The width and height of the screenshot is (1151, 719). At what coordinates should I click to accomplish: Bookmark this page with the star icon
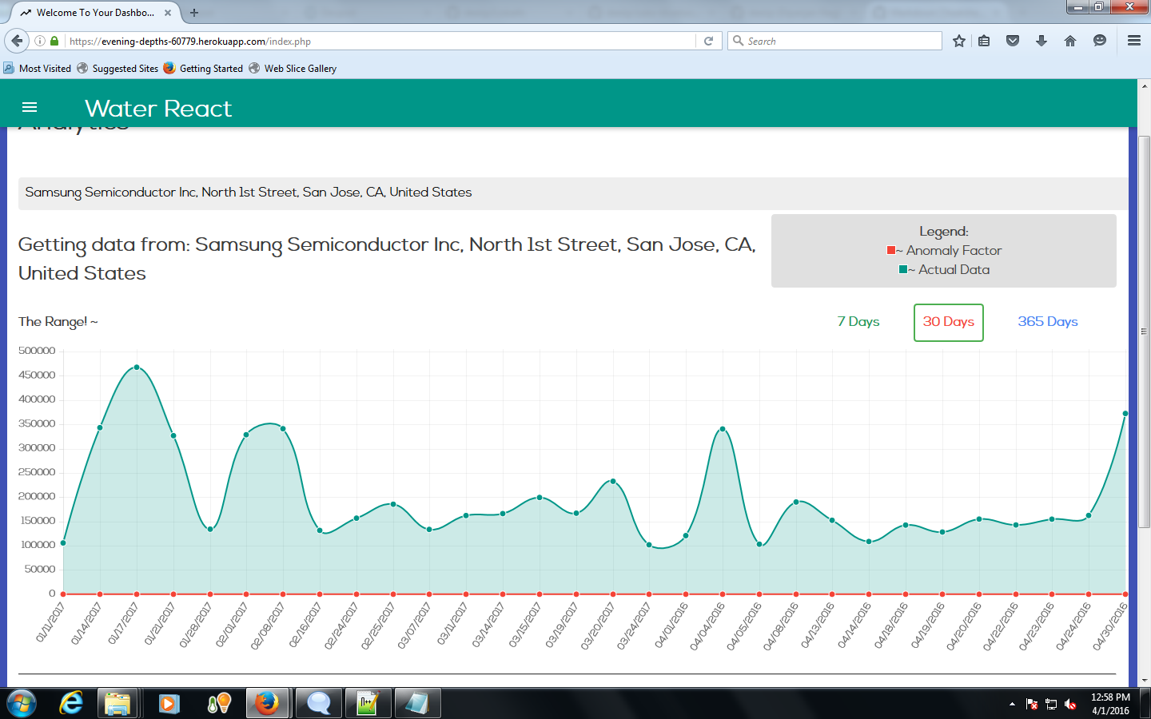coord(959,41)
